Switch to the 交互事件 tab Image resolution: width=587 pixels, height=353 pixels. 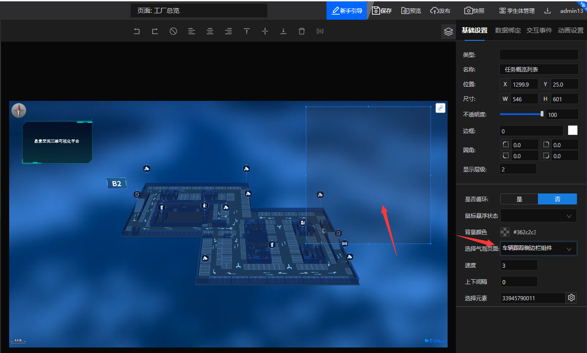click(x=539, y=30)
